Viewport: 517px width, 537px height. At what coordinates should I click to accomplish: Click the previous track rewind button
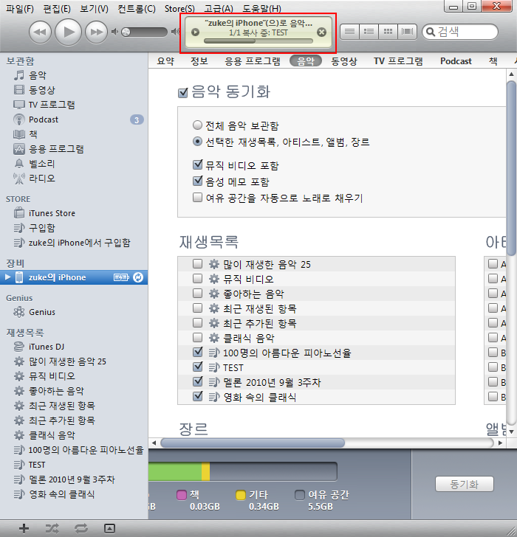pos(40,32)
